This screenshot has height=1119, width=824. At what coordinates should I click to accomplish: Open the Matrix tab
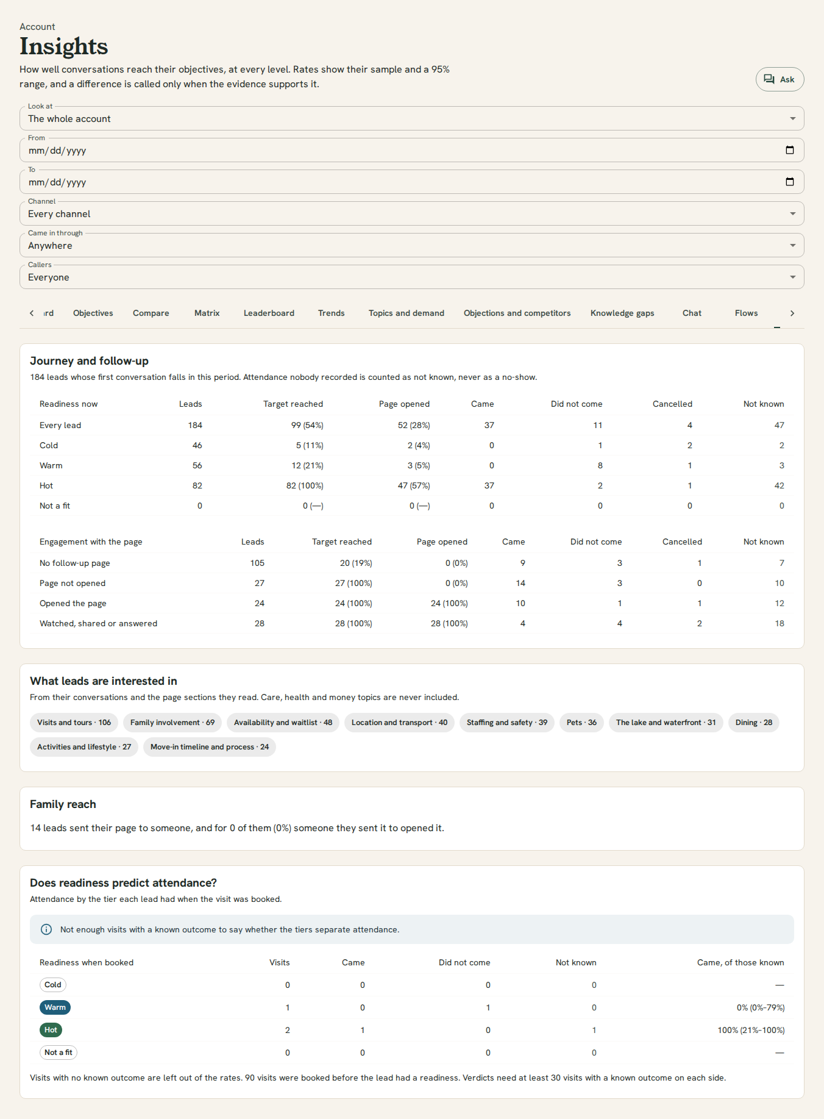(207, 313)
